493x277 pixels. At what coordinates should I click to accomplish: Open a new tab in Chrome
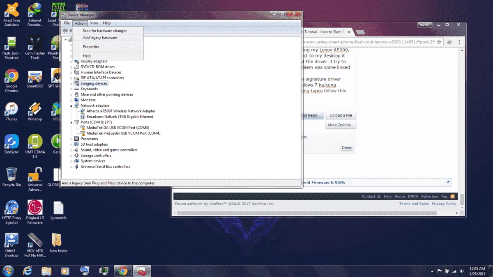pos(360,32)
